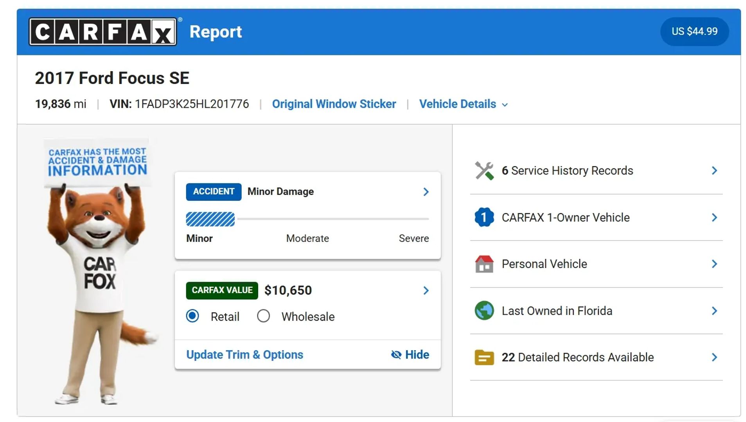Screen dimensions: 746x422
Task: Click the globe Last Owned icon
Action: coord(484,311)
